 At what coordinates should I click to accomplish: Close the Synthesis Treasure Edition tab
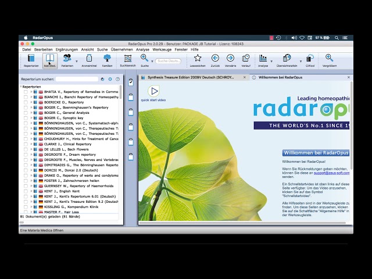245,77
